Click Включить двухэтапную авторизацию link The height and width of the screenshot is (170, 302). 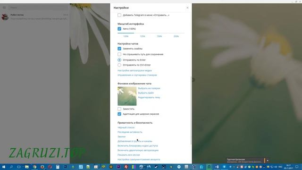click(x=138, y=150)
